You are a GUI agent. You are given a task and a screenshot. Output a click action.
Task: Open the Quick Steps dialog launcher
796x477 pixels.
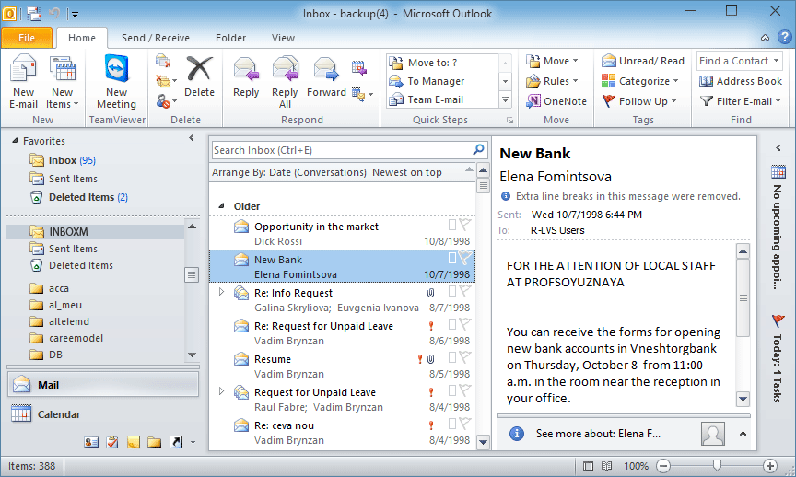click(509, 121)
